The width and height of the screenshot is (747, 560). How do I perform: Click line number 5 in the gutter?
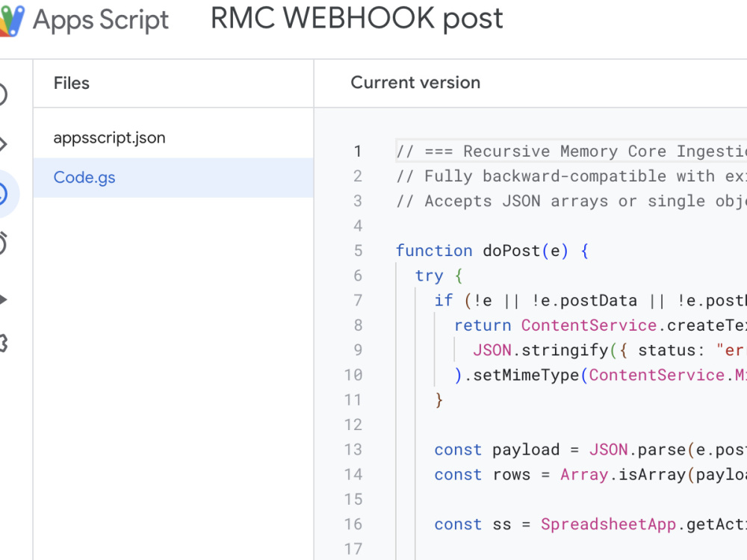tap(358, 250)
